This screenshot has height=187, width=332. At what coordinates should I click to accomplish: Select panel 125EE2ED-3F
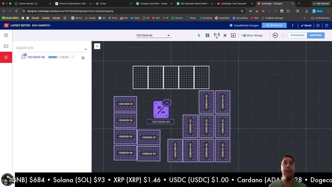click(149, 137)
